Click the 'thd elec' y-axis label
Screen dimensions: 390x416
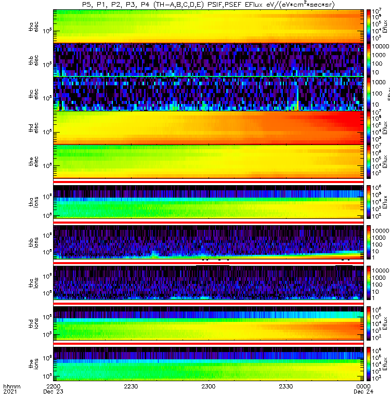click(33, 128)
